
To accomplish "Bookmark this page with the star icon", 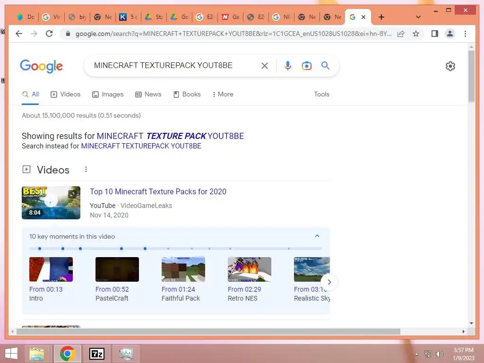I will tap(416, 34).
